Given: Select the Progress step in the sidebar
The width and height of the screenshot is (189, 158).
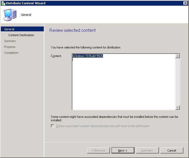Looking at the screenshot, I should [x=10, y=47].
